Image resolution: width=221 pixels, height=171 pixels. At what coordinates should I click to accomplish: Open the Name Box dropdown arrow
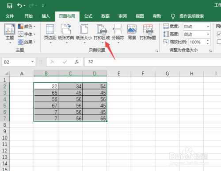click(33, 62)
